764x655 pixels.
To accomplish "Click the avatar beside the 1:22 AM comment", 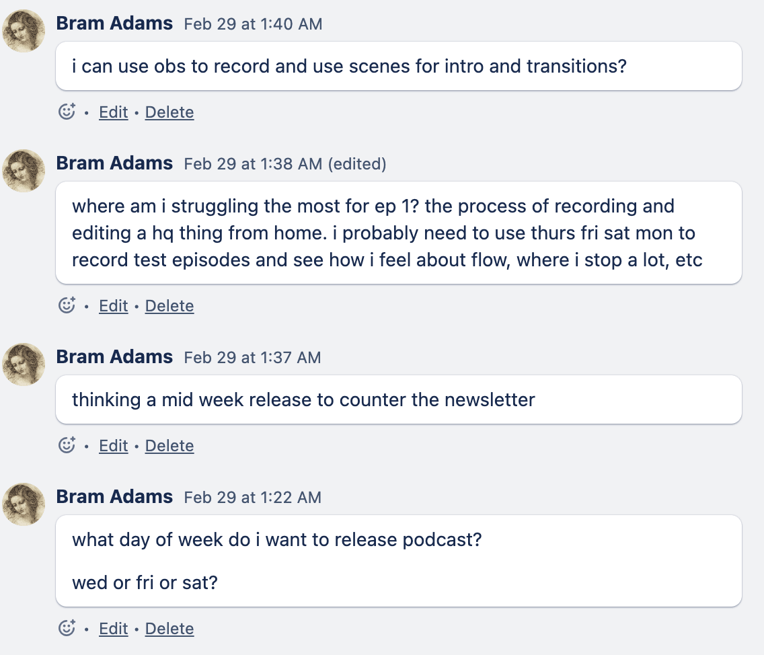I will coord(24,504).
